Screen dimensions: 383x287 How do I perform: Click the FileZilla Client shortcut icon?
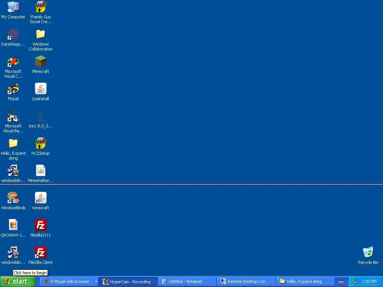(x=40, y=253)
